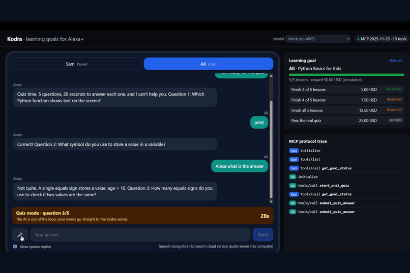This screenshot has width=410, height=273.
Task: Click the 'Not quite' Alexa message
Action: pyautogui.click(x=115, y=191)
